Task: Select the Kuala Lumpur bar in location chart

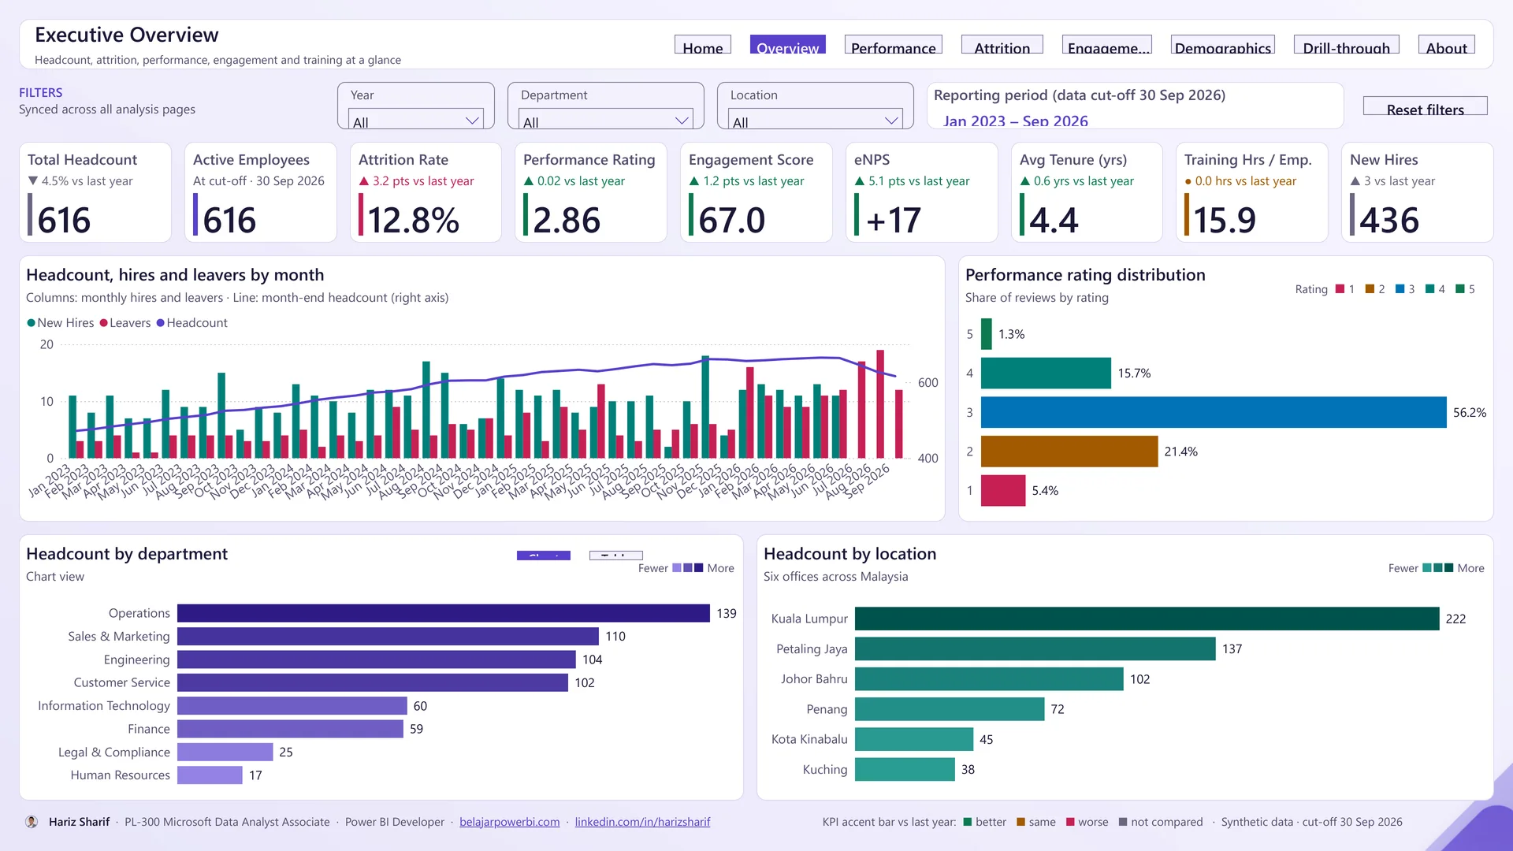Action: tap(1147, 619)
